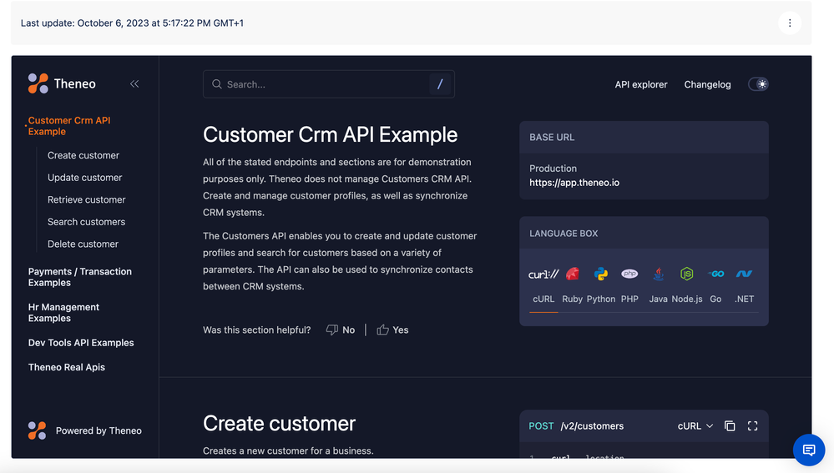Open the cURL language dropdown
834x473 pixels.
click(695, 425)
